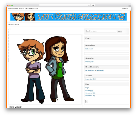
Task: Click the cartoon characters post image
Action: pos(45,70)
